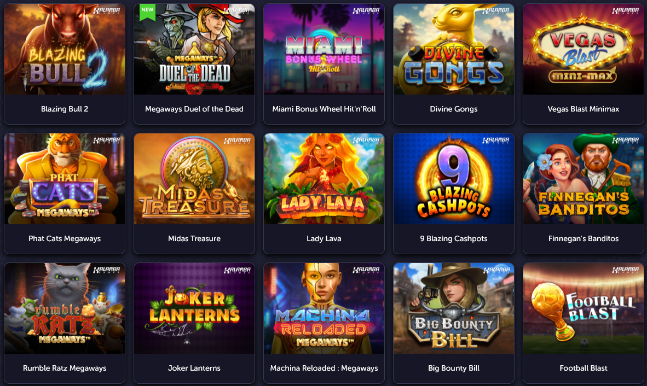Screen dimensions: 647x386
Task: Open the 9 Blazing Cashpots thumbnail
Action: click(453, 179)
